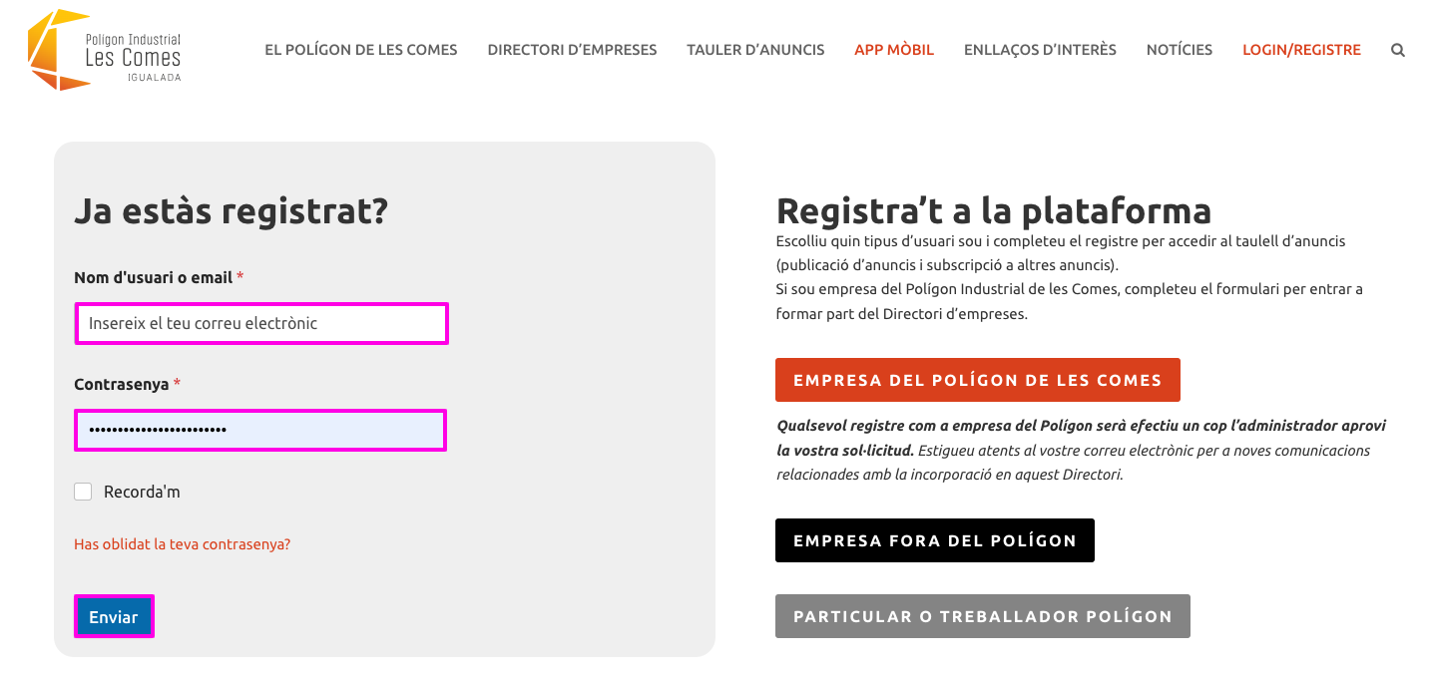This screenshot has height=677, width=1430.
Task: Click into the Contrasenya password field
Action: coord(260,430)
